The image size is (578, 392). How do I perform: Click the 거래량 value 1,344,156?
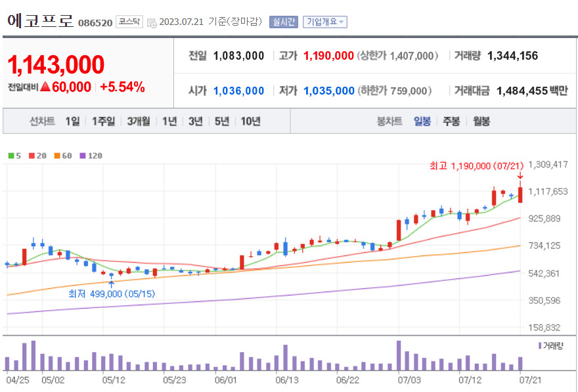click(x=512, y=56)
